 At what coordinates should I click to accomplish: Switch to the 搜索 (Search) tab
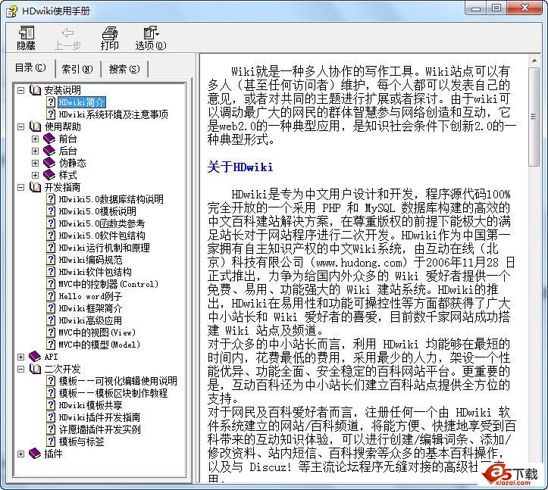click(124, 69)
